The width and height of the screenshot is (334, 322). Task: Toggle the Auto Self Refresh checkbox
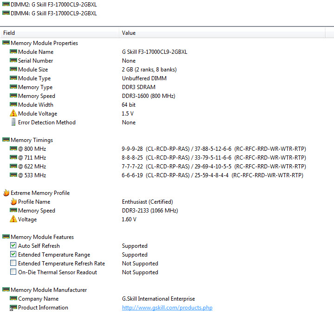(13, 245)
